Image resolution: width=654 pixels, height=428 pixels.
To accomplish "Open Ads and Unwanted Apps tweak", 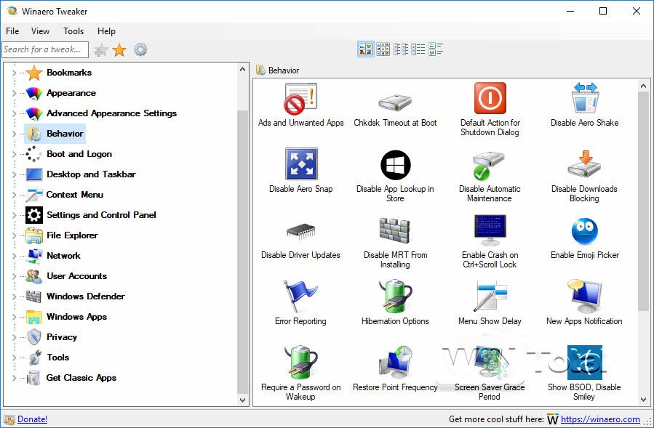I will pyautogui.click(x=300, y=105).
